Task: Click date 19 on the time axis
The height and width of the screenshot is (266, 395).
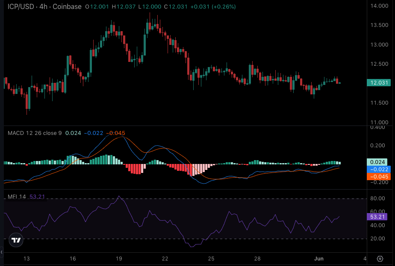Action: point(119,259)
